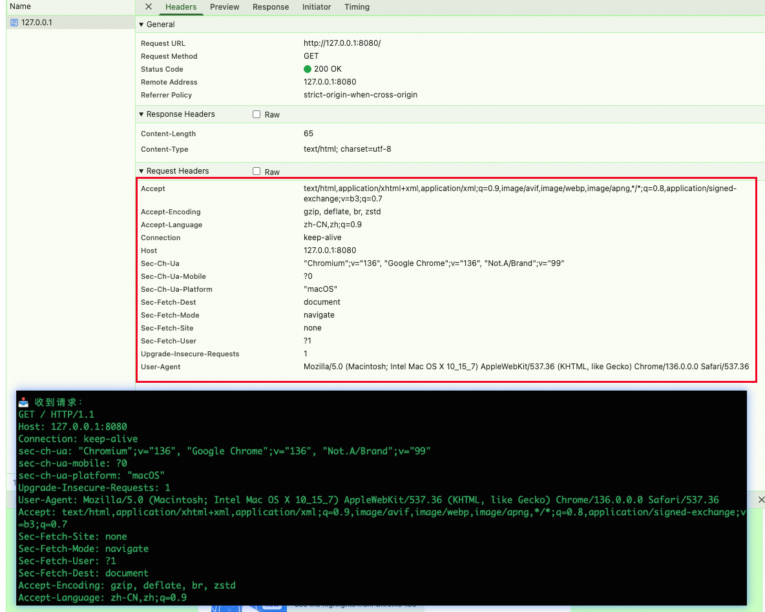Click the Name column header

click(x=21, y=6)
